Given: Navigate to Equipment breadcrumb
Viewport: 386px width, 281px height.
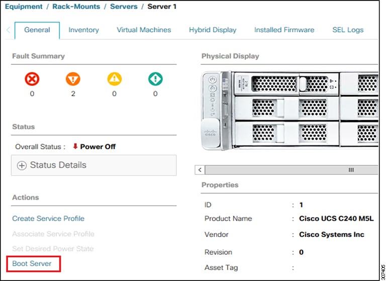Looking at the screenshot, I should pos(24,7).
